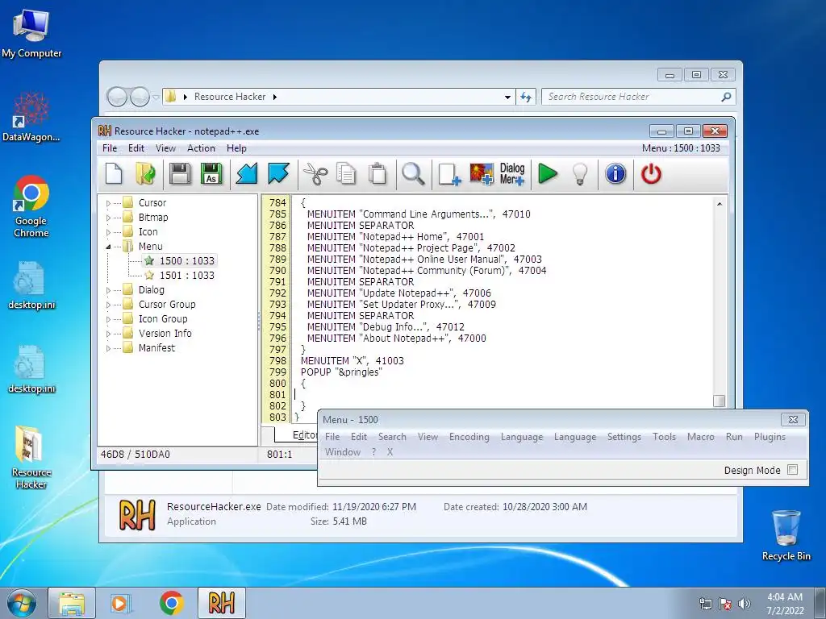Add a new blank script resource
The image size is (826, 619).
click(x=449, y=174)
